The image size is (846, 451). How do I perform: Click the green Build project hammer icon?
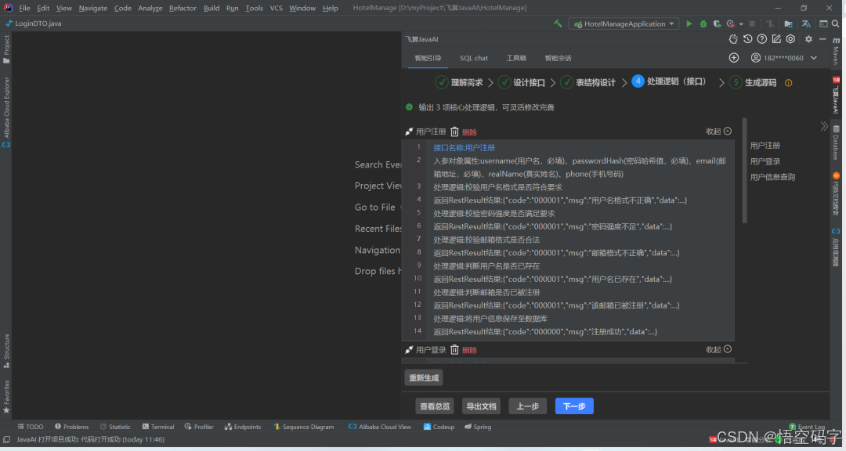tap(558, 23)
